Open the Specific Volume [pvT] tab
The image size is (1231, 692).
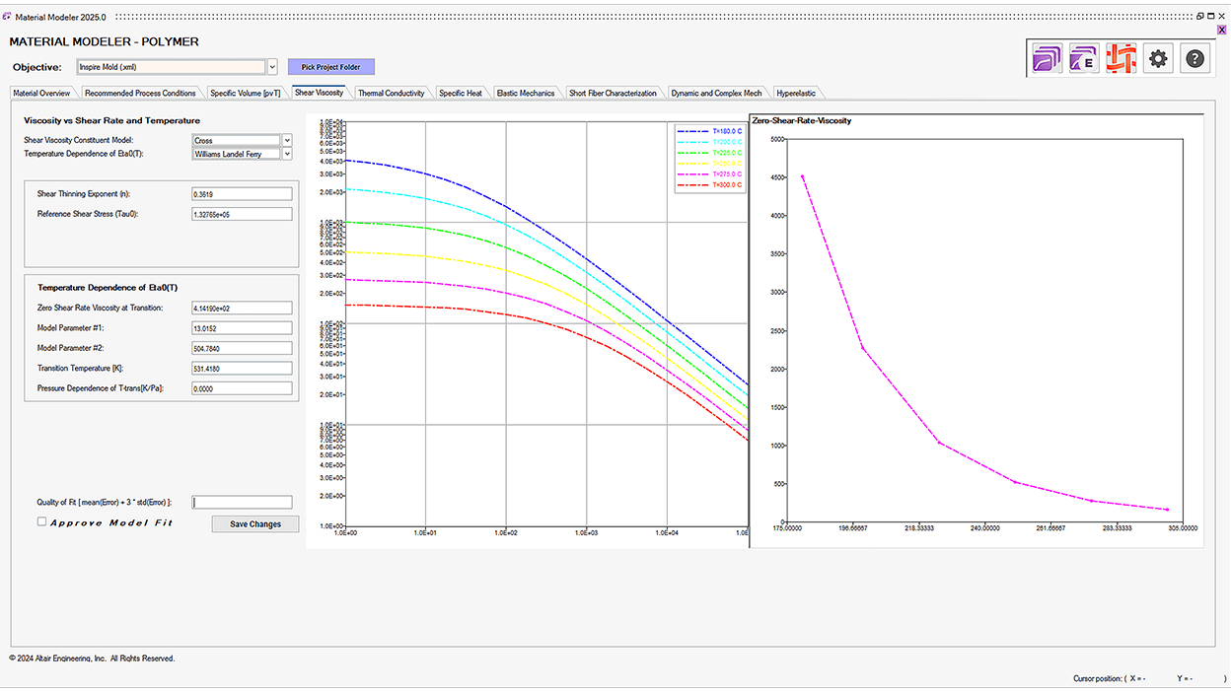(x=245, y=93)
